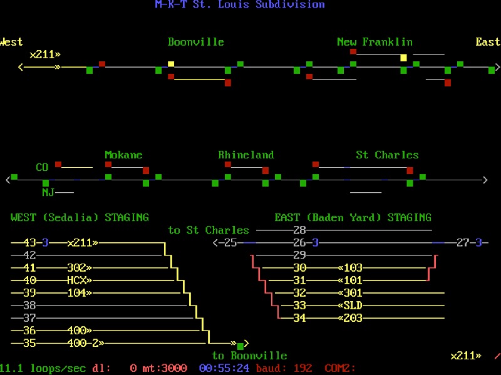
Task: Click the blue 3 beside track 26
Action: click(x=316, y=243)
